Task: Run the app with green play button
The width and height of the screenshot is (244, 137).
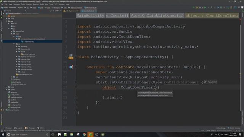Action: click(205, 8)
